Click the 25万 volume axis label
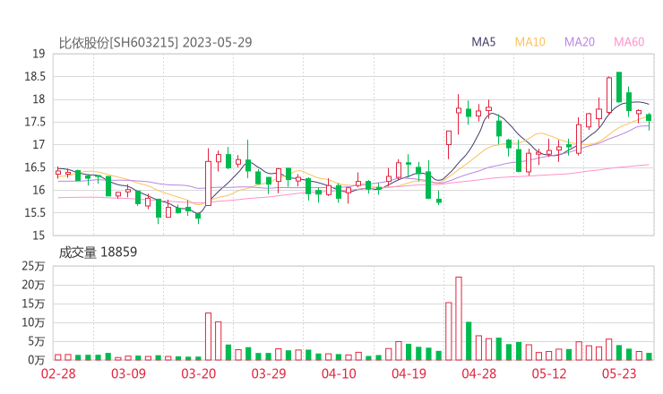Screen dimensions: 663x394 (33, 266)
